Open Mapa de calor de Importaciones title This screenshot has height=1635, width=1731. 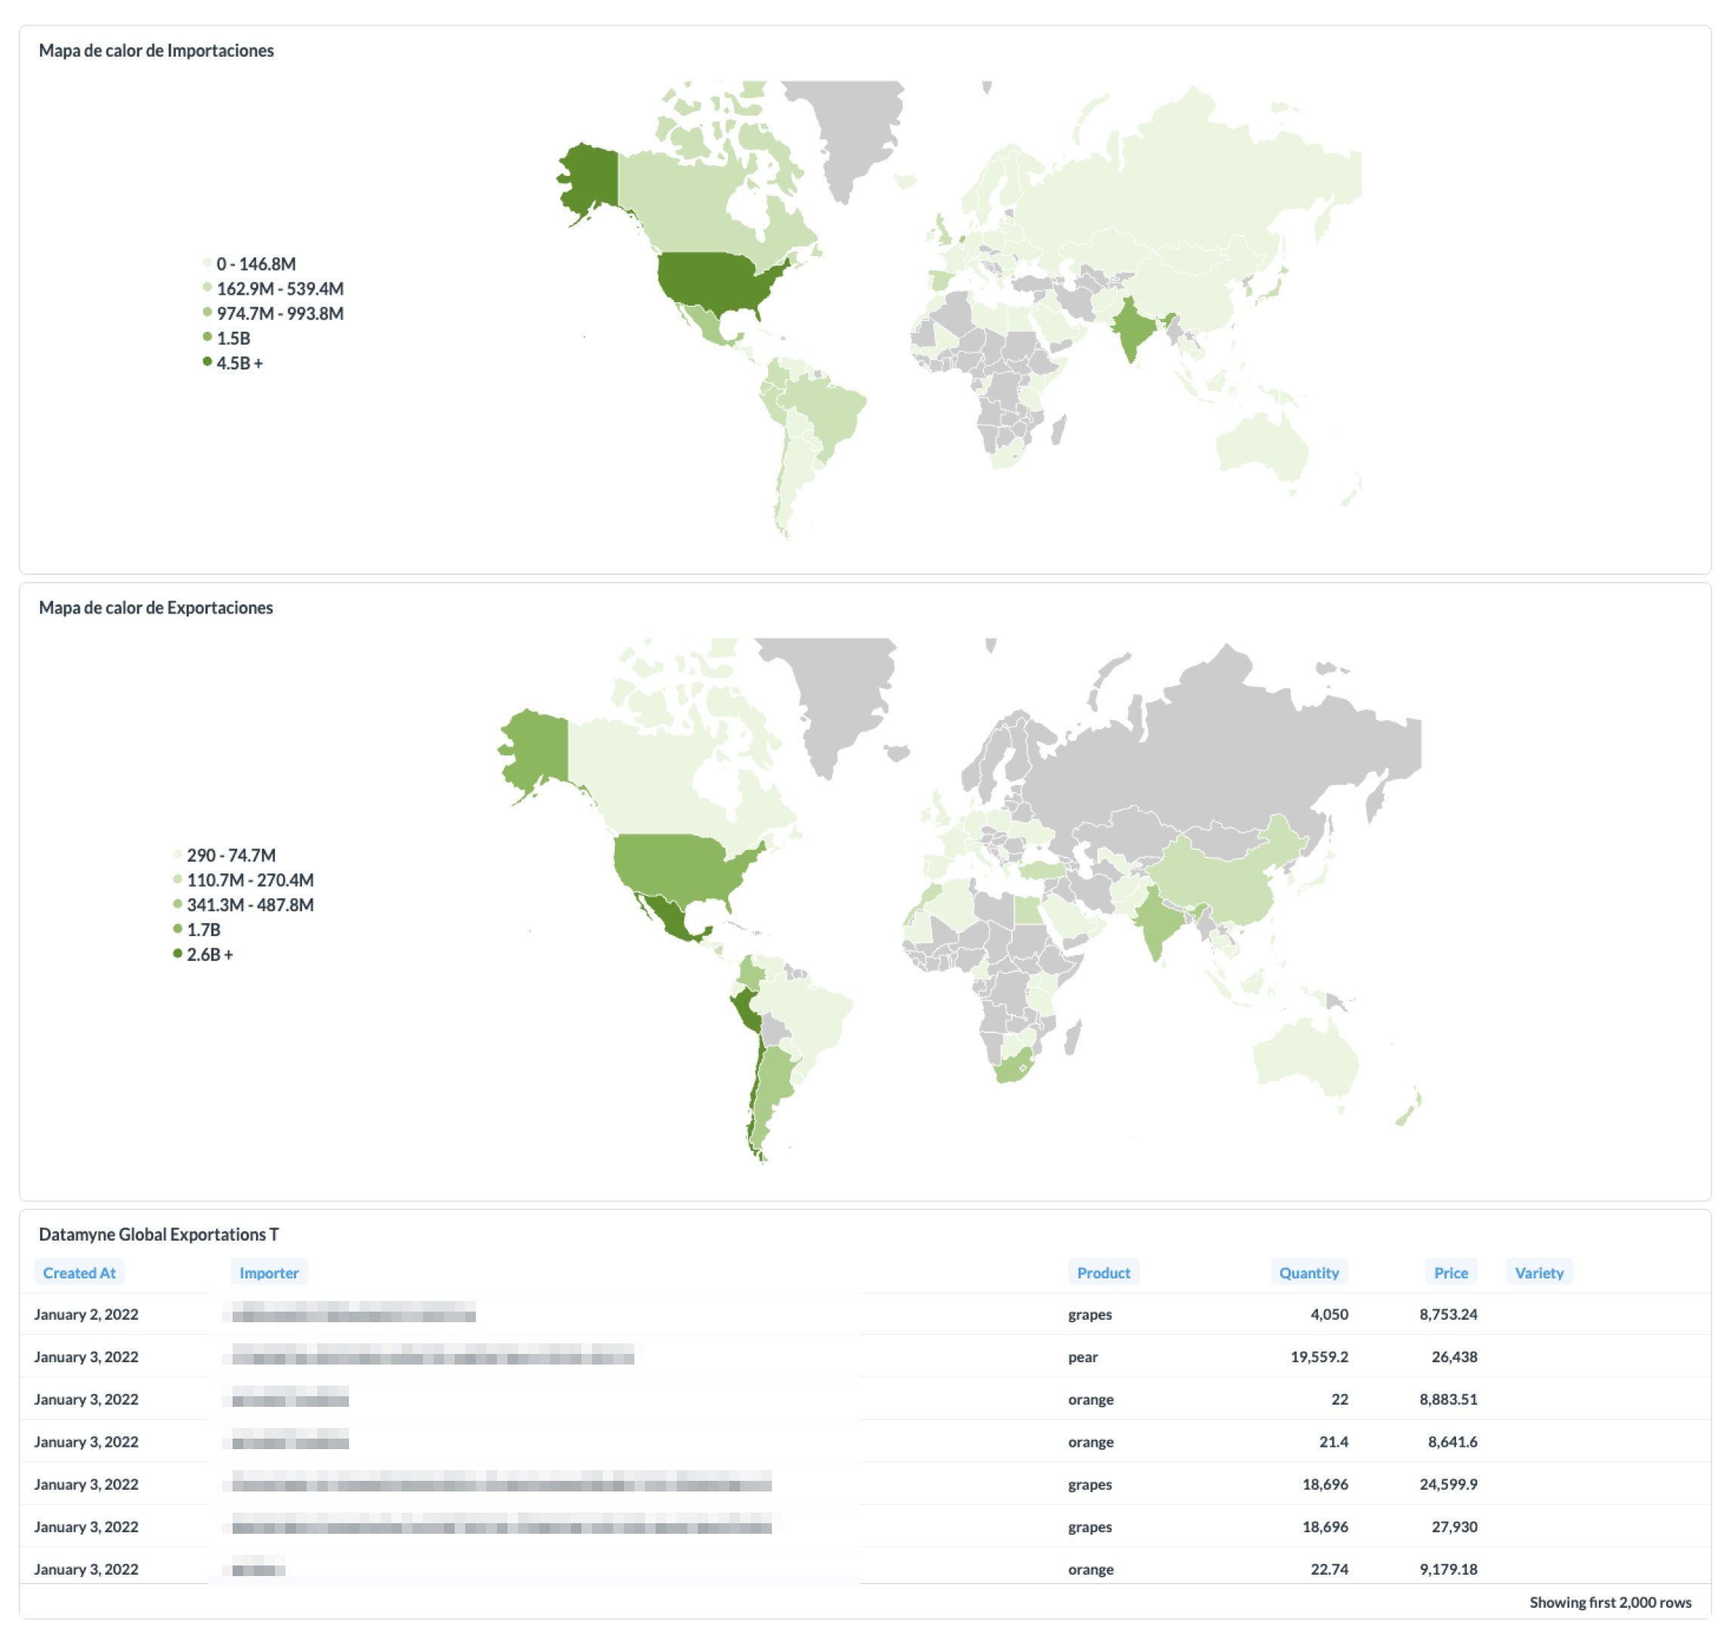coord(156,51)
